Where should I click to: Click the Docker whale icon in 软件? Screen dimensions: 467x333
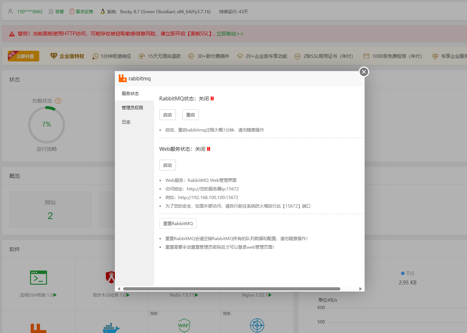pos(111,328)
